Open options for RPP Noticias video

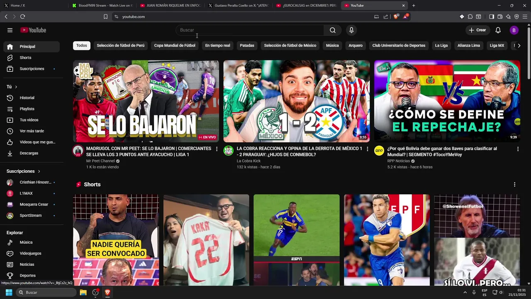[x=518, y=149]
